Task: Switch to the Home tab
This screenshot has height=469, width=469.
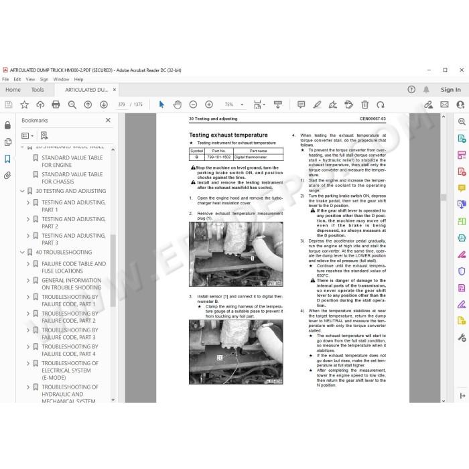Action: 13,89
